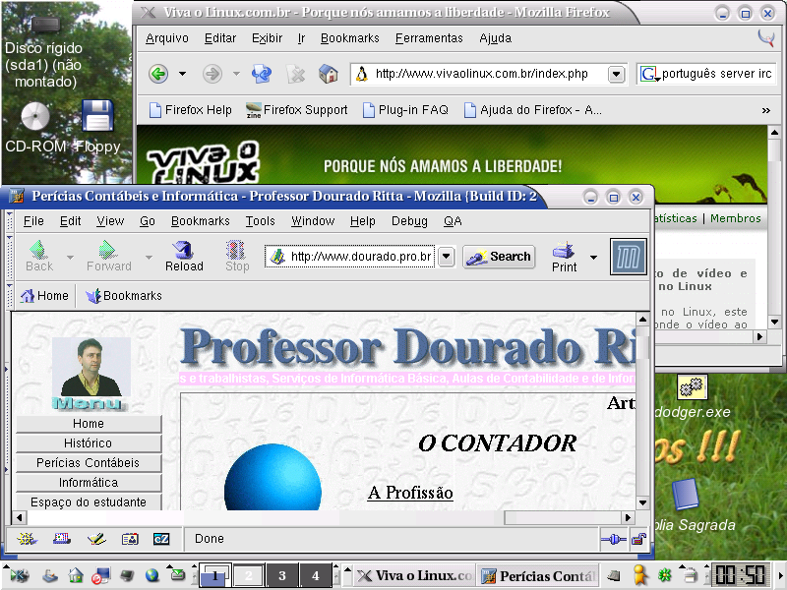This screenshot has height=590, width=787.
Task: Open the Ferramentas menu in Firefox
Action: click(429, 38)
